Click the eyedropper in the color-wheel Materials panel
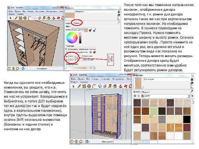 (119, 23)
